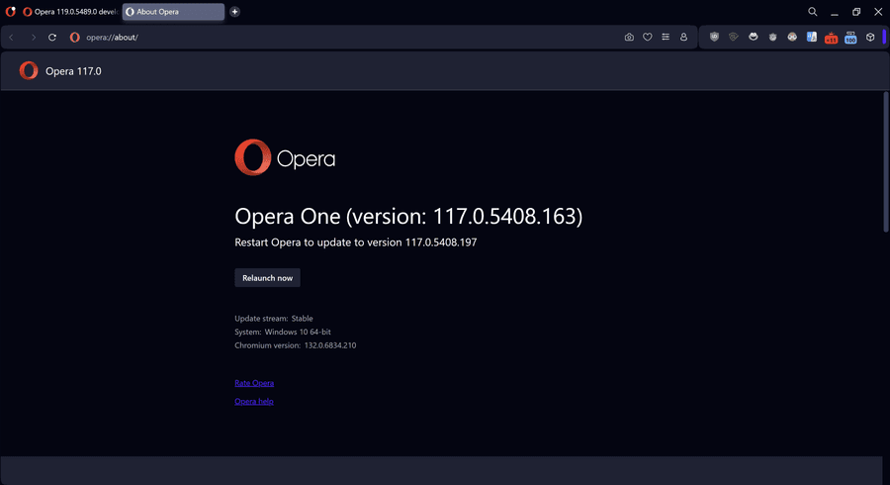890x485 pixels.
Task: Go back to the previous page
Action: coord(11,37)
